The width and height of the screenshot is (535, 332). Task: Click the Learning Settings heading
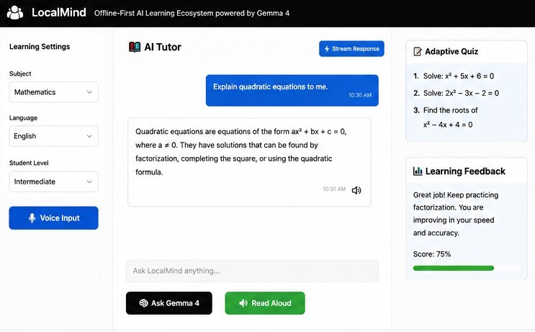click(40, 46)
